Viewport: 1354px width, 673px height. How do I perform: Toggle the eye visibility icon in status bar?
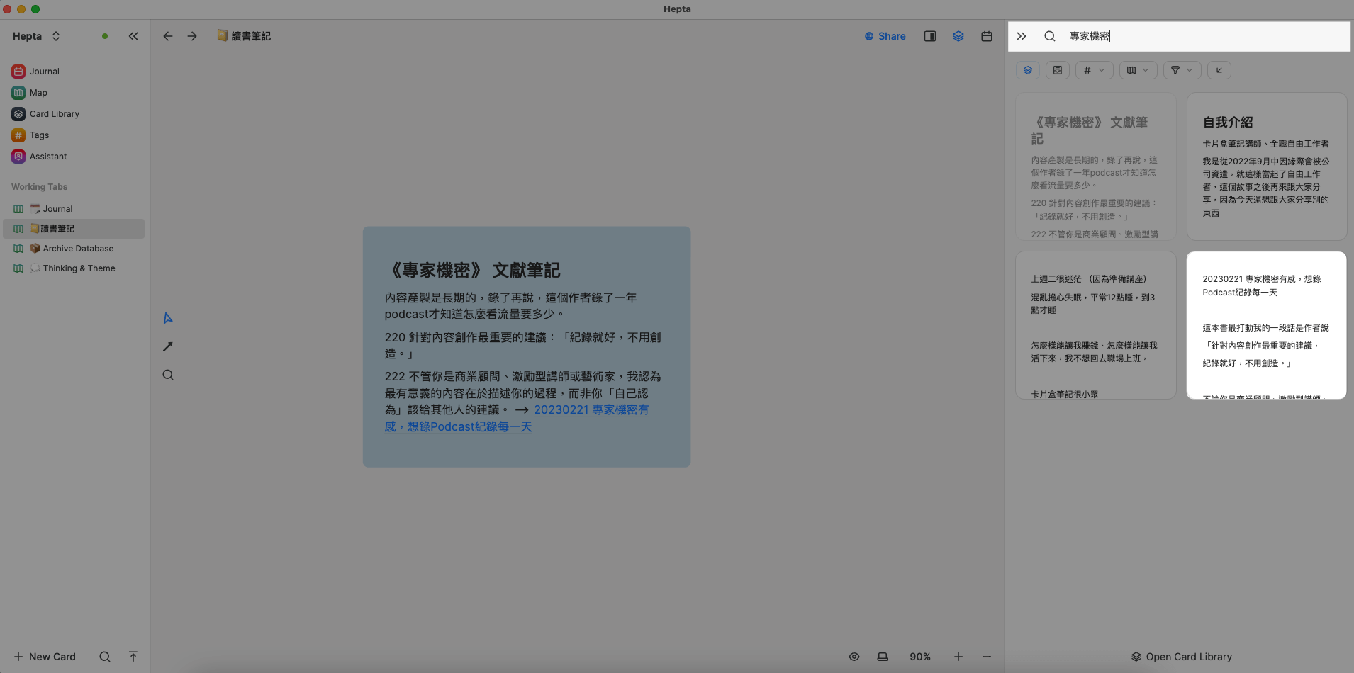pyautogui.click(x=854, y=657)
